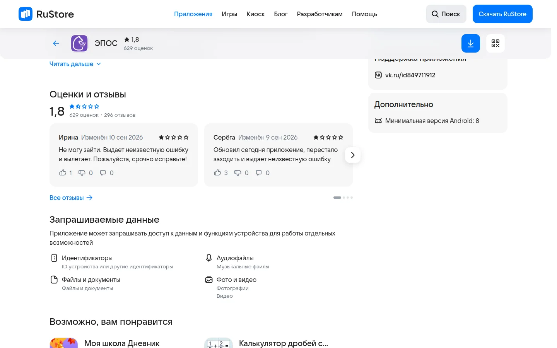Click the Изменён 9 сен 2026 date
557x348 pixels.
[268, 137]
